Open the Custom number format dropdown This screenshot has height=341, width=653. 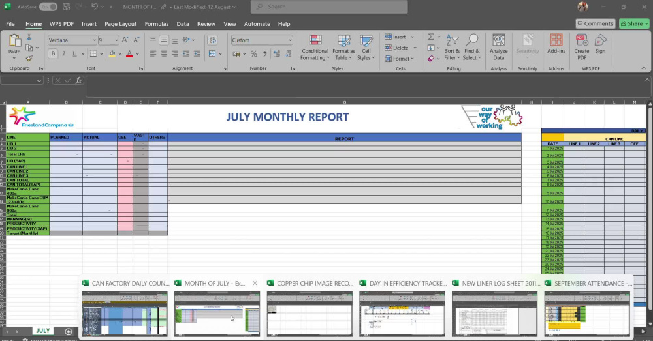(x=290, y=40)
